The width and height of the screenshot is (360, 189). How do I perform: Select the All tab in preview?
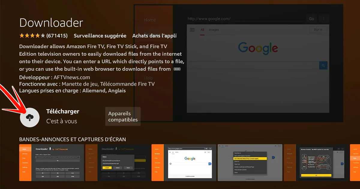tap(202, 30)
